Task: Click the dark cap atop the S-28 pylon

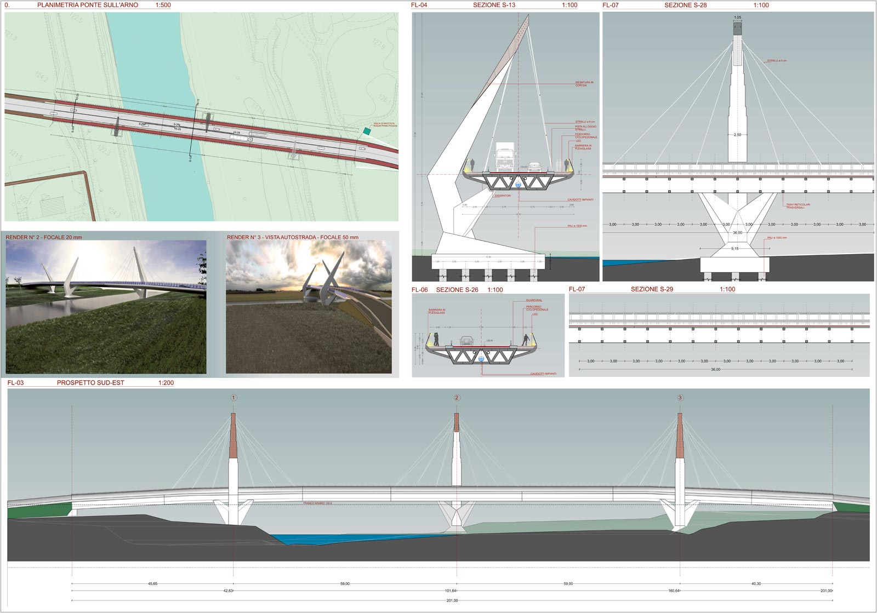Action: click(x=737, y=29)
